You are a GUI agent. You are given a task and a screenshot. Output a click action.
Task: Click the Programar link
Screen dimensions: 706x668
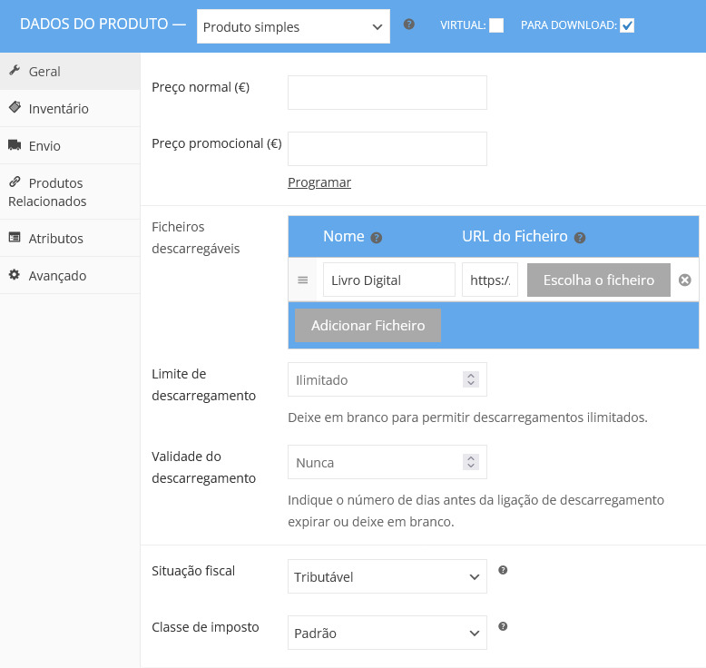click(x=319, y=182)
